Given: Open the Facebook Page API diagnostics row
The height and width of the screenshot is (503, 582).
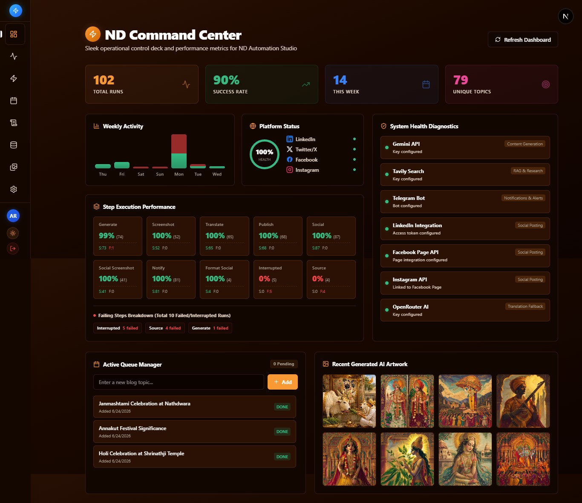Looking at the screenshot, I should (465, 256).
